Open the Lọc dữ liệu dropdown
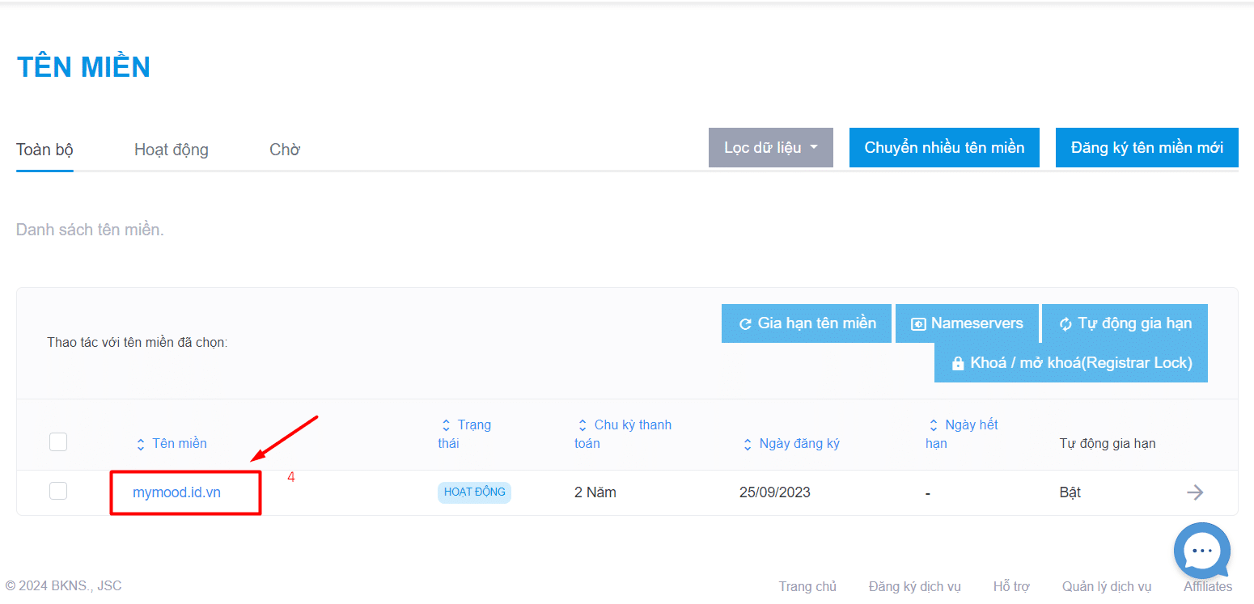The height and width of the screenshot is (604, 1254). (769, 147)
